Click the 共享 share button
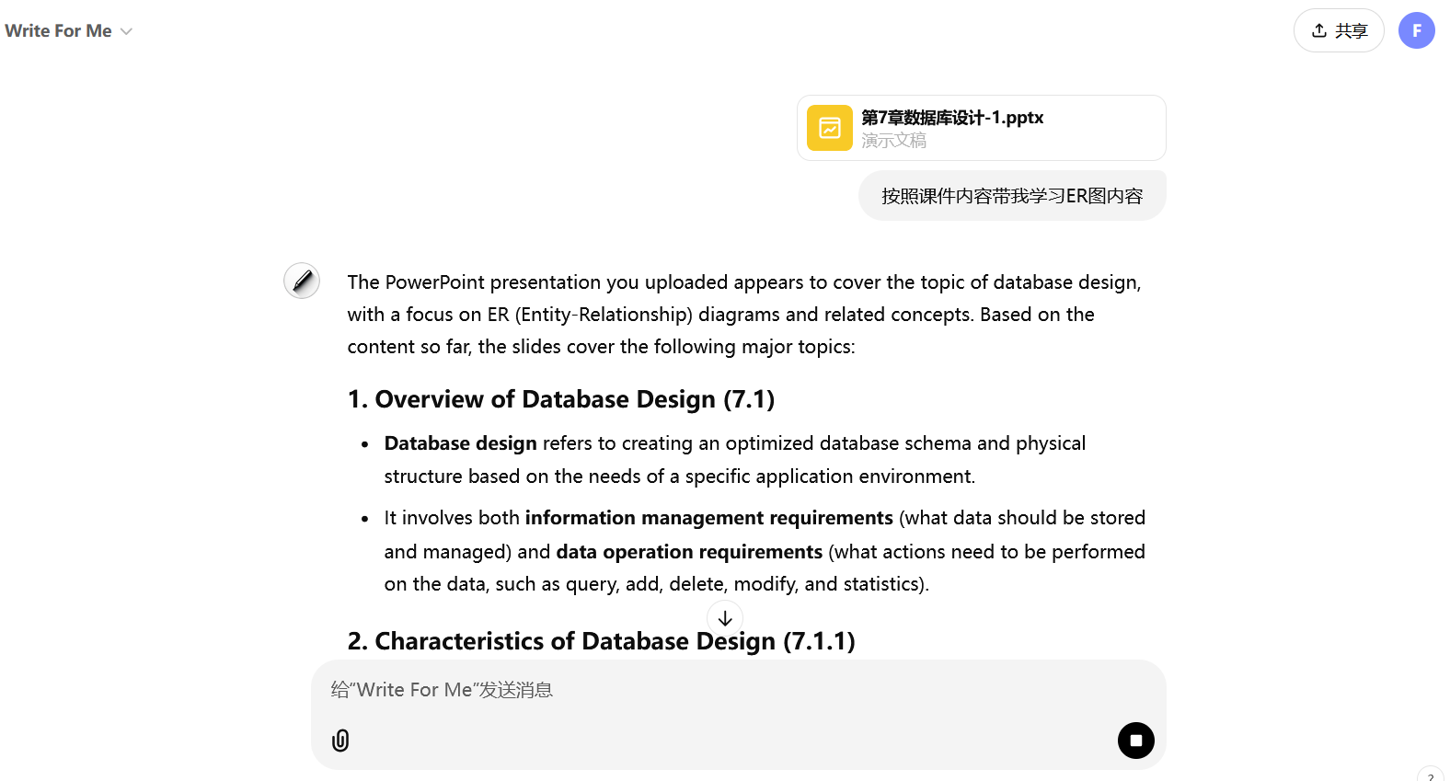The width and height of the screenshot is (1450, 781). (x=1339, y=30)
